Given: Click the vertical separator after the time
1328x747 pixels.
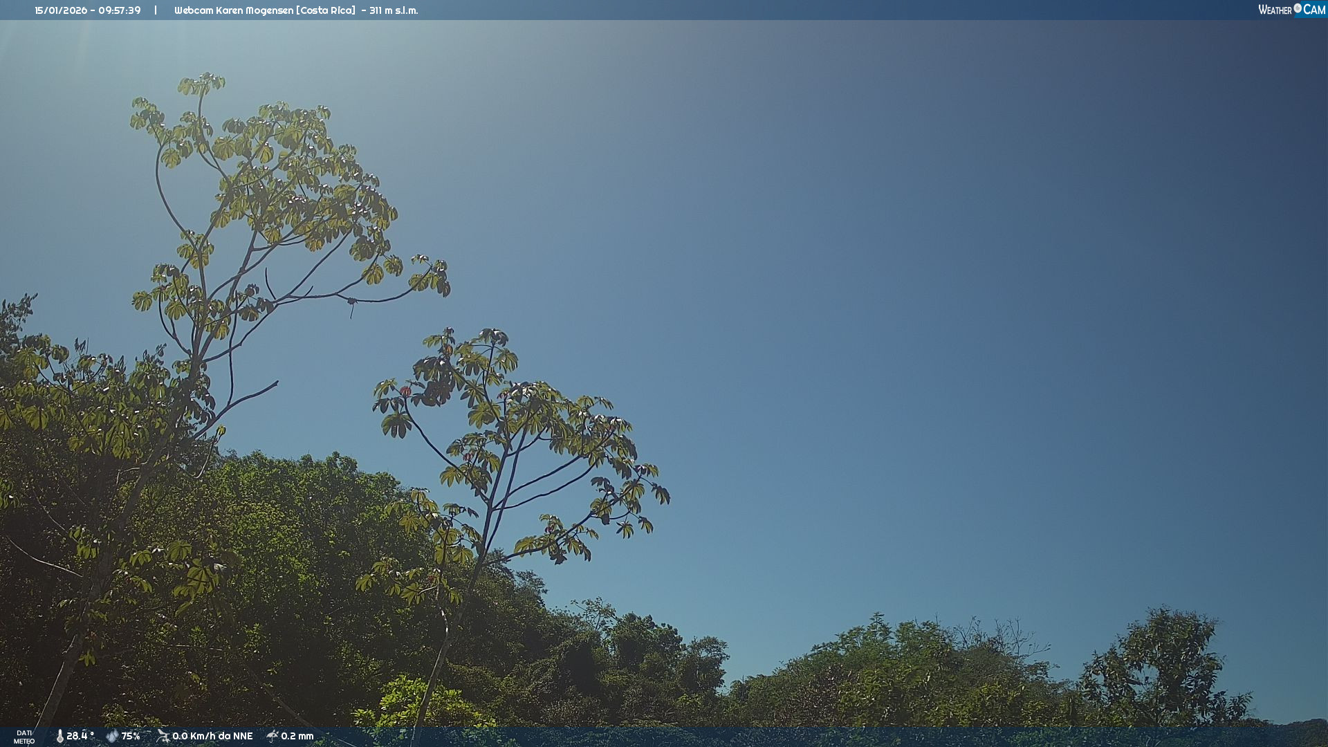Looking at the screenshot, I should click(156, 10).
